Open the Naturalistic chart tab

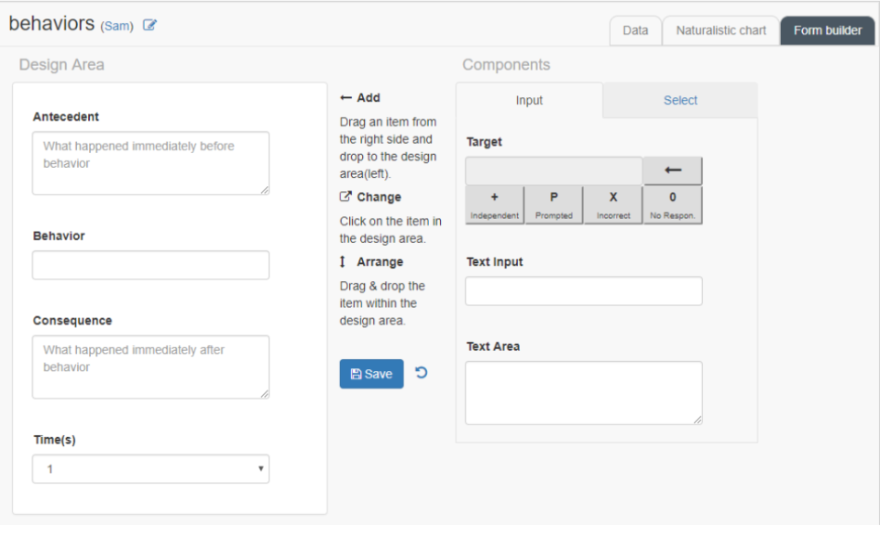point(721,30)
